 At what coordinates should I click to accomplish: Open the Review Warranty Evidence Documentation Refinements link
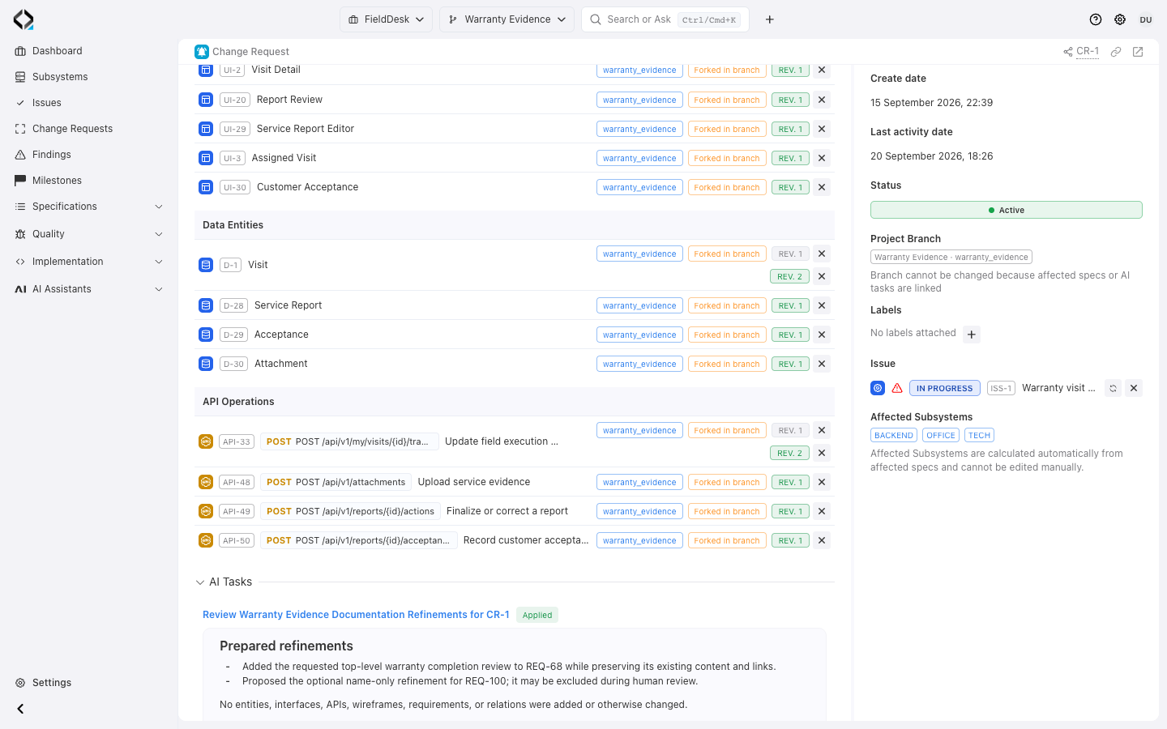click(x=356, y=615)
